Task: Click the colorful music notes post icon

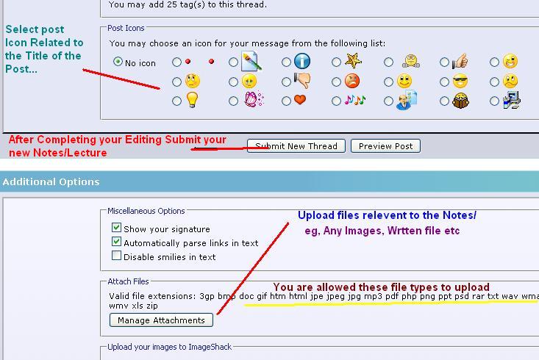Action: click(354, 100)
